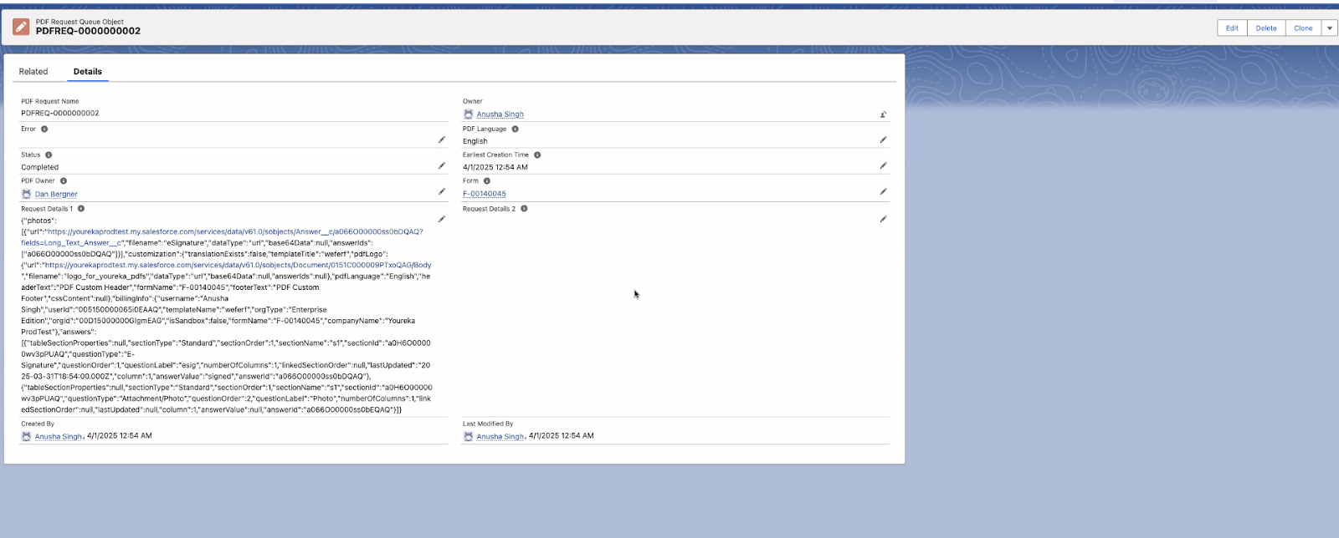Show help info for Status field
Screen dimensions: 1339x538
[x=49, y=155]
